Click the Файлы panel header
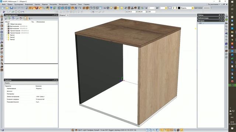 click(211, 15)
